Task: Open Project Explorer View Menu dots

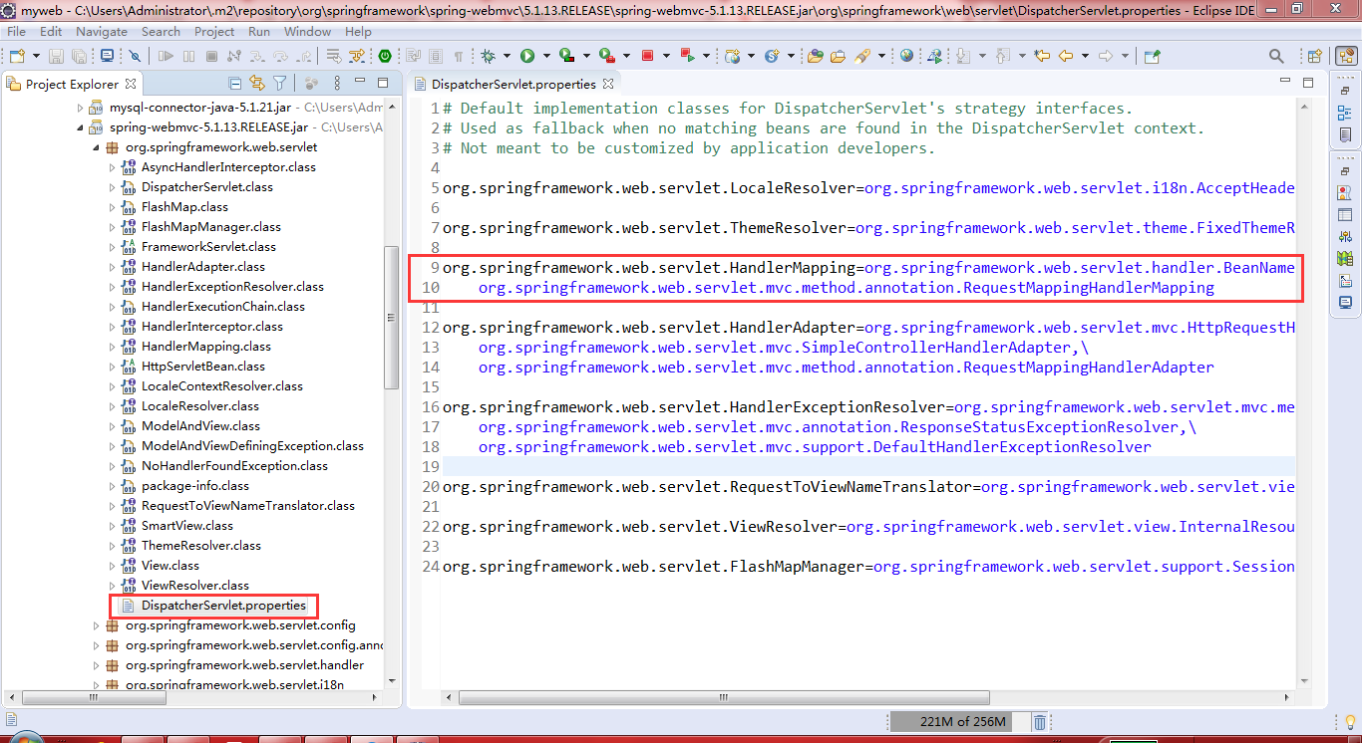Action: pos(337,84)
